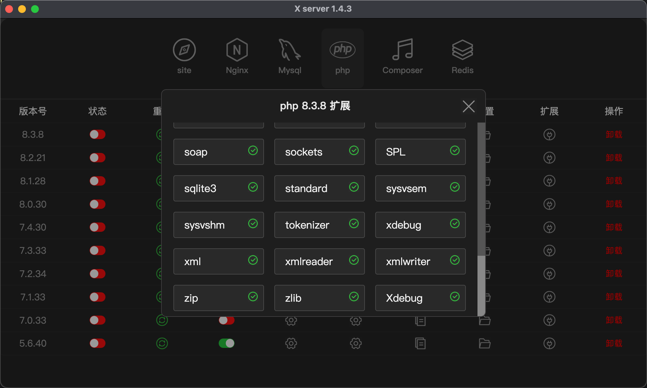Toggle the xml extension checkmark
This screenshot has width=647, height=388.
point(253,260)
